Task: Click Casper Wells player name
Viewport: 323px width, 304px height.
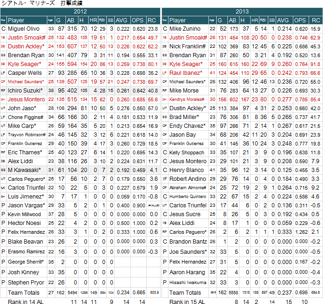Action: (x=25, y=73)
